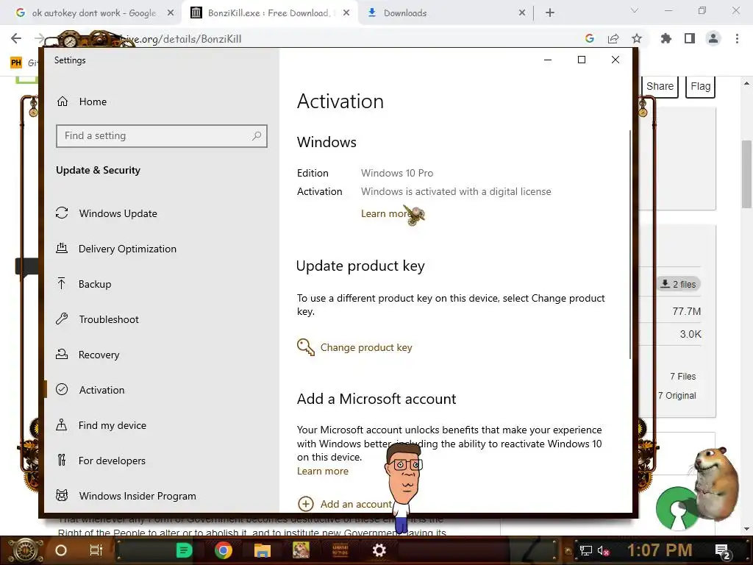The height and width of the screenshot is (565, 753).
Task: Click the Google icon in address bar
Action: [590, 38]
